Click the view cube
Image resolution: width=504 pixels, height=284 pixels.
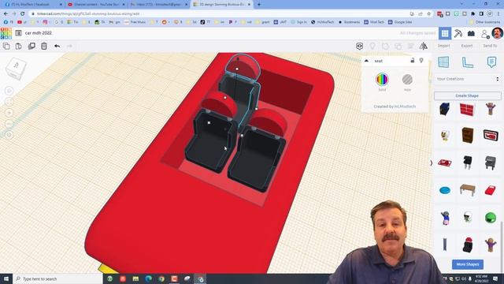[x=15, y=69]
